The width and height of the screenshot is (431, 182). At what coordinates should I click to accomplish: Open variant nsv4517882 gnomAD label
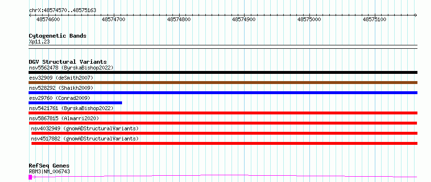click(85, 139)
